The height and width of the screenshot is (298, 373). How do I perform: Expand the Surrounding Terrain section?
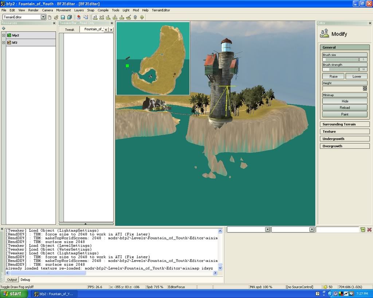click(x=345, y=124)
